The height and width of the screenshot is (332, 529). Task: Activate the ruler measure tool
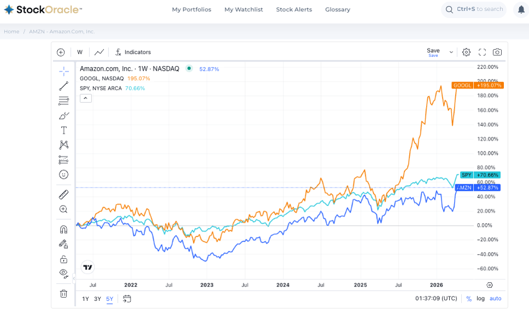pyautogui.click(x=63, y=194)
